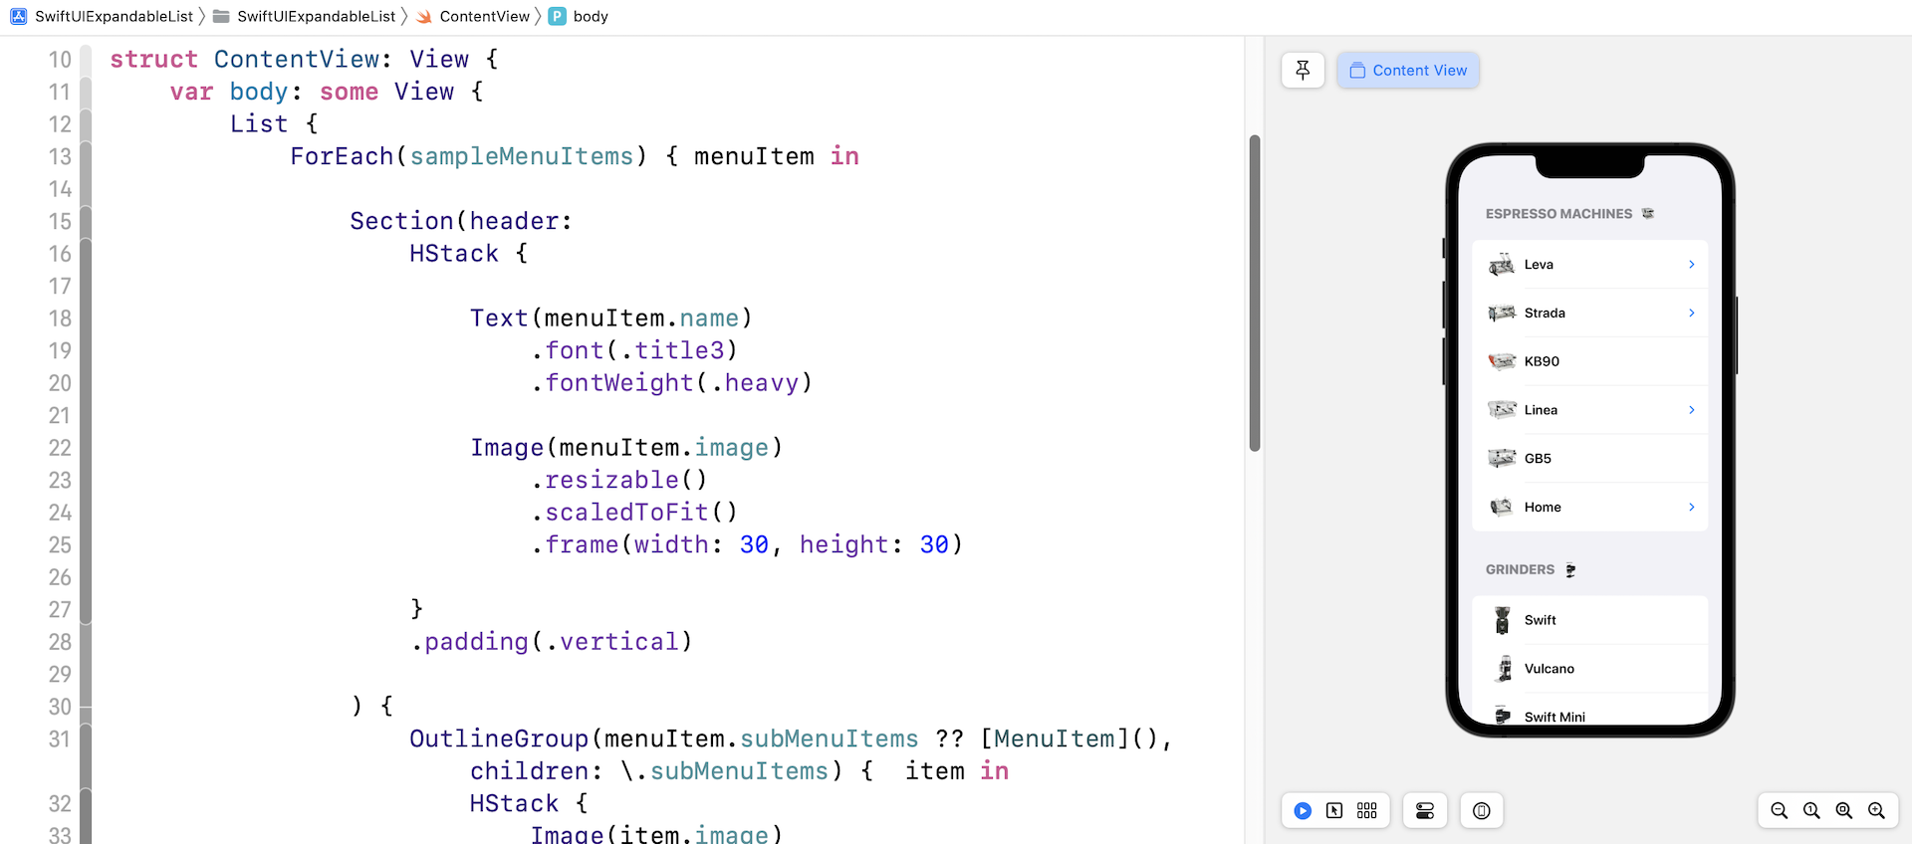The width and height of the screenshot is (1912, 844).
Task: Click the Linea machine thumbnail image
Action: (x=1502, y=410)
